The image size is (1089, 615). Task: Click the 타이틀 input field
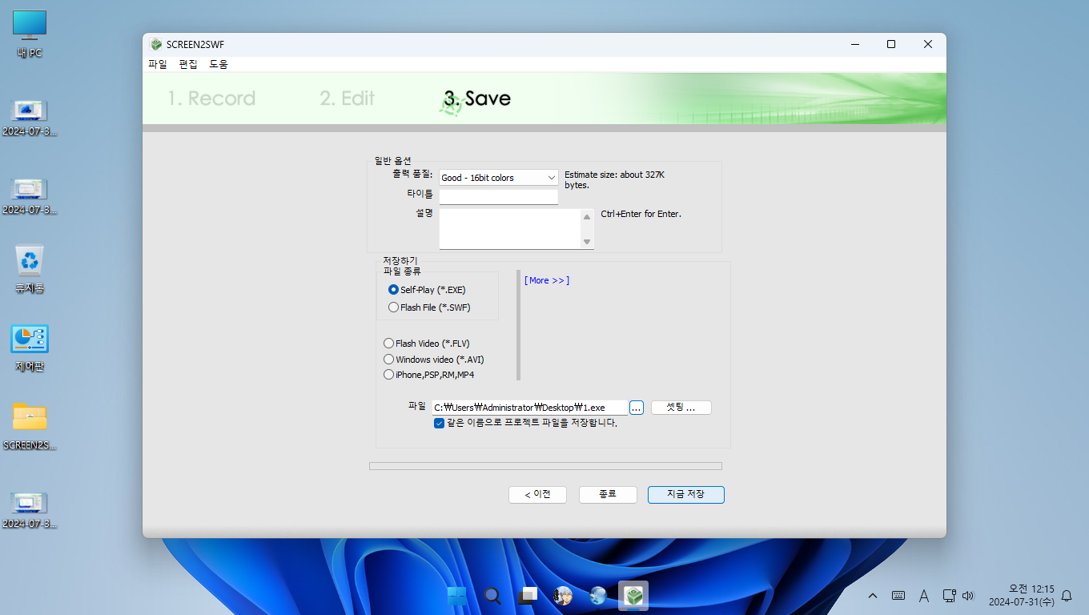pyautogui.click(x=498, y=197)
